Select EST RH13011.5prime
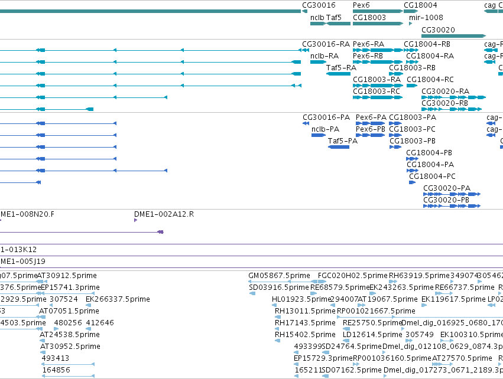 click(305, 311)
